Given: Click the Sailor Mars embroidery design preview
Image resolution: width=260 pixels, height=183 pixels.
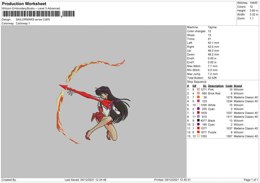Looking at the screenshot, I should pos(94,101).
